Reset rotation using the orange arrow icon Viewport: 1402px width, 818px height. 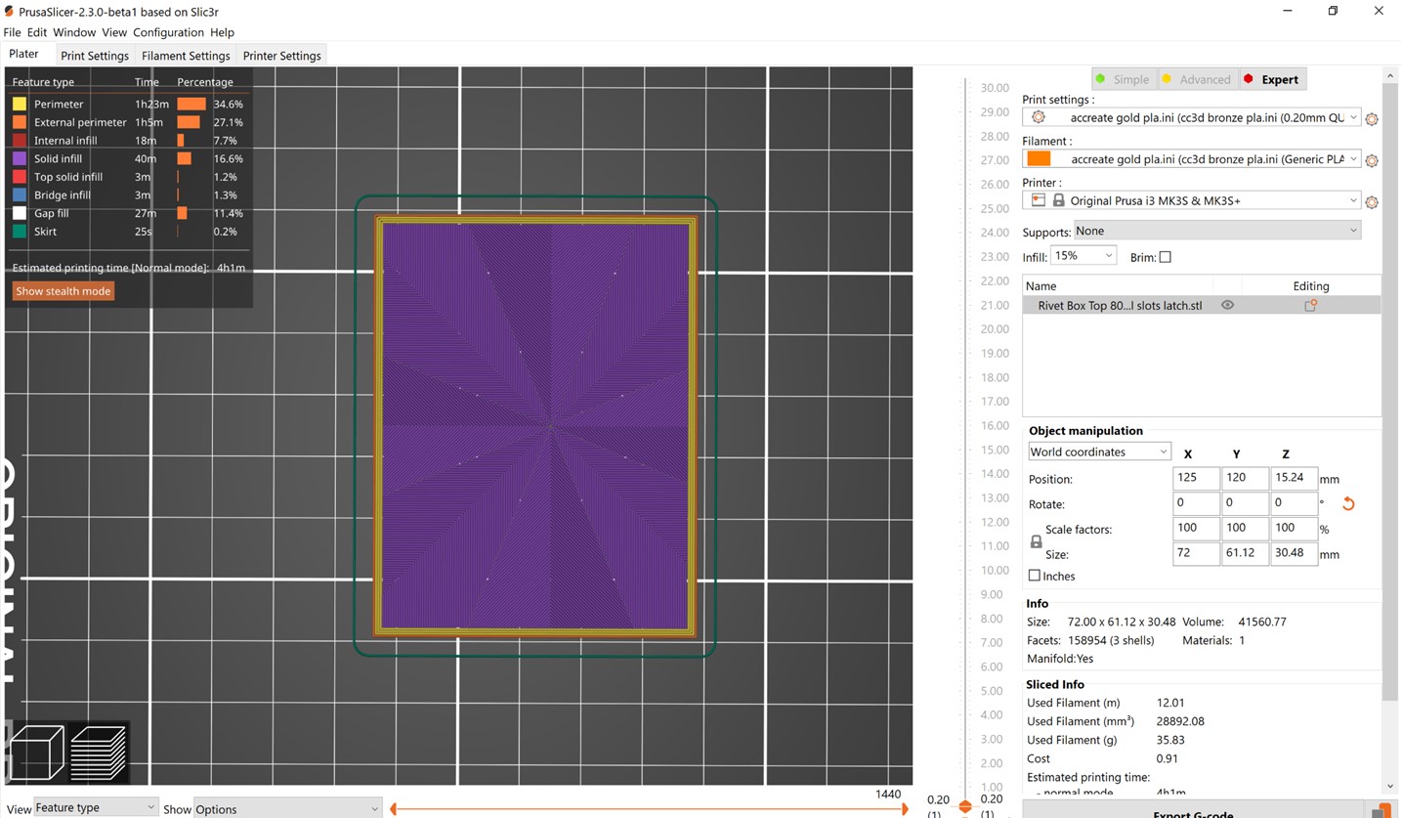point(1348,503)
